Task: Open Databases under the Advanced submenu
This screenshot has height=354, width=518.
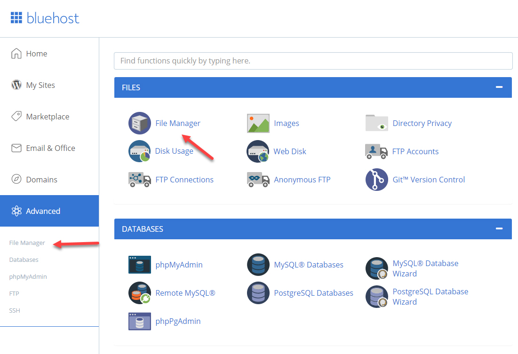Action: 24,260
